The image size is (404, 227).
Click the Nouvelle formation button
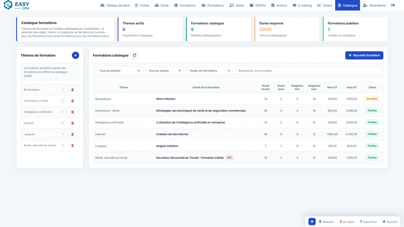364,55
